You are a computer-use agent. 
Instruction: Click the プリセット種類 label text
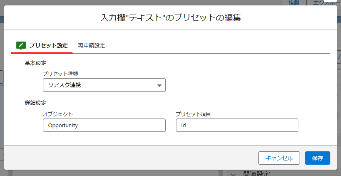coord(60,74)
